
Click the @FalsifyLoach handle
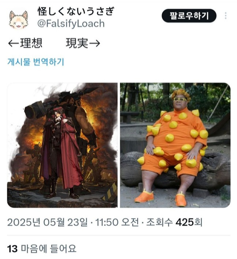(x=71, y=23)
